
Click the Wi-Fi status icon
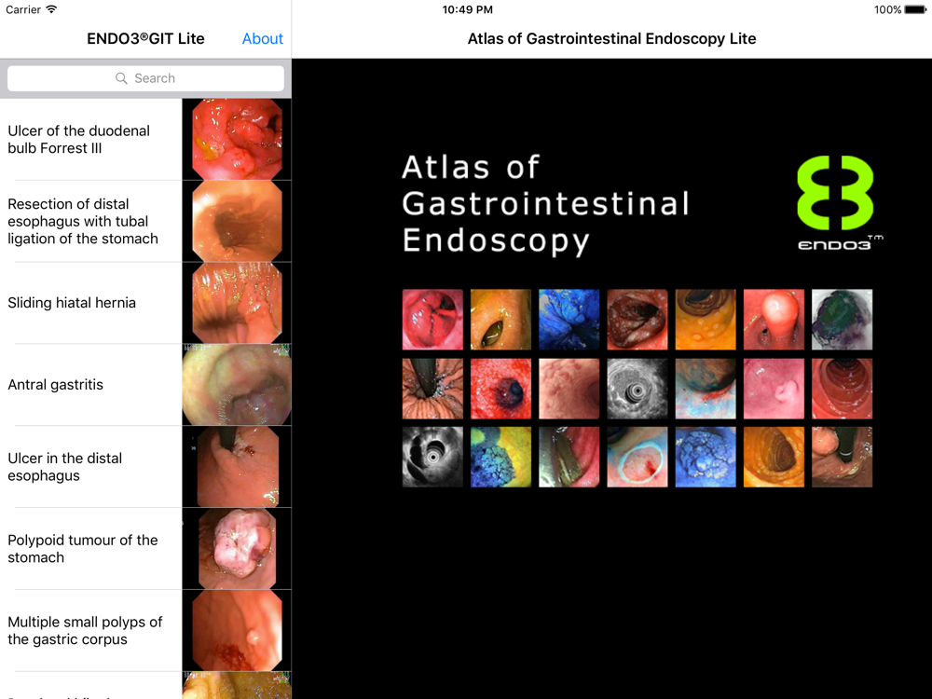click(x=51, y=9)
